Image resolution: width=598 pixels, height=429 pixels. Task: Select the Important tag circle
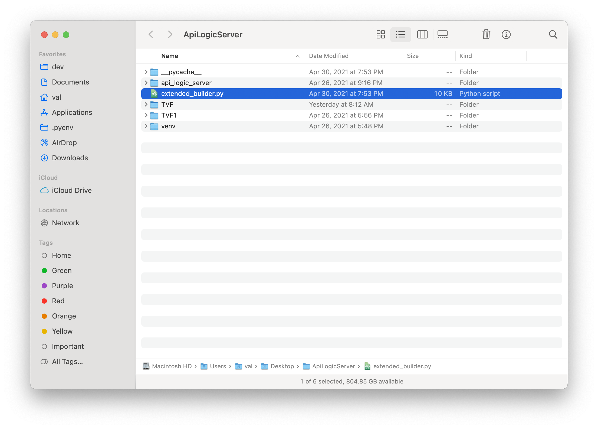tap(44, 346)
